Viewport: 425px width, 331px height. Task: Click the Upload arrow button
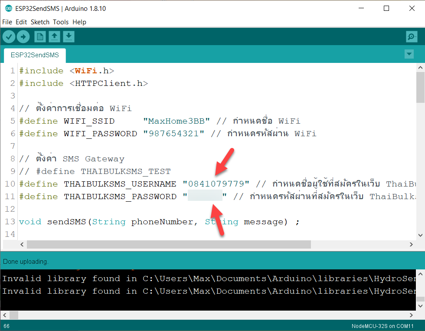(x=23, y=36)
